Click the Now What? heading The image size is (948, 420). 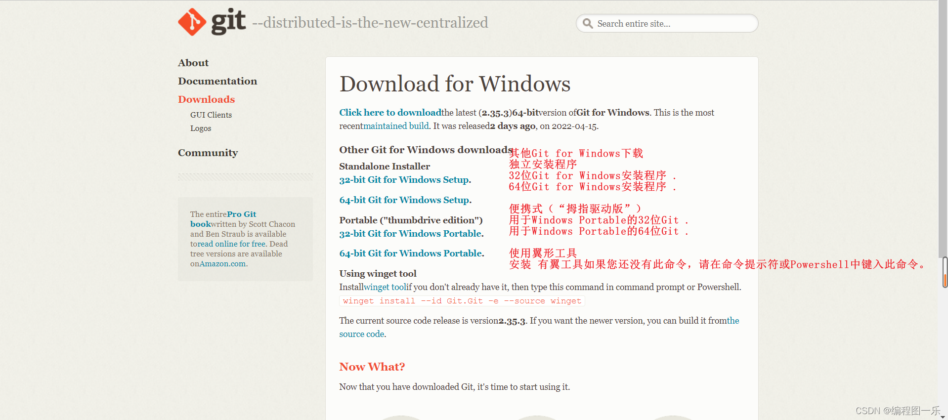pyautogui.click(x=372, y=367)
